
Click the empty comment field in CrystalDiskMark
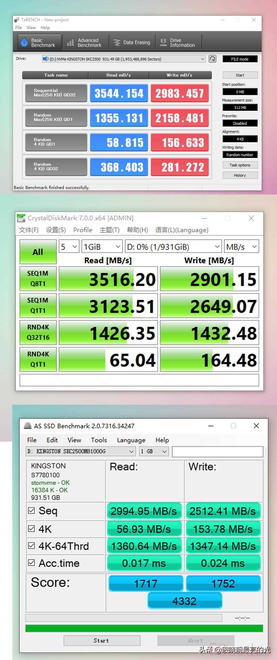pos(139,380)
